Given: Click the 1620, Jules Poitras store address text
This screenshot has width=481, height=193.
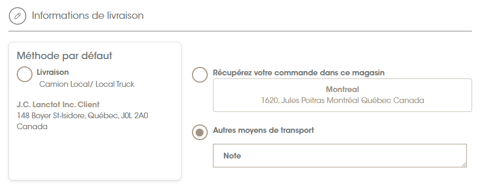Looking at the screenshot, I should click(343, 100).
